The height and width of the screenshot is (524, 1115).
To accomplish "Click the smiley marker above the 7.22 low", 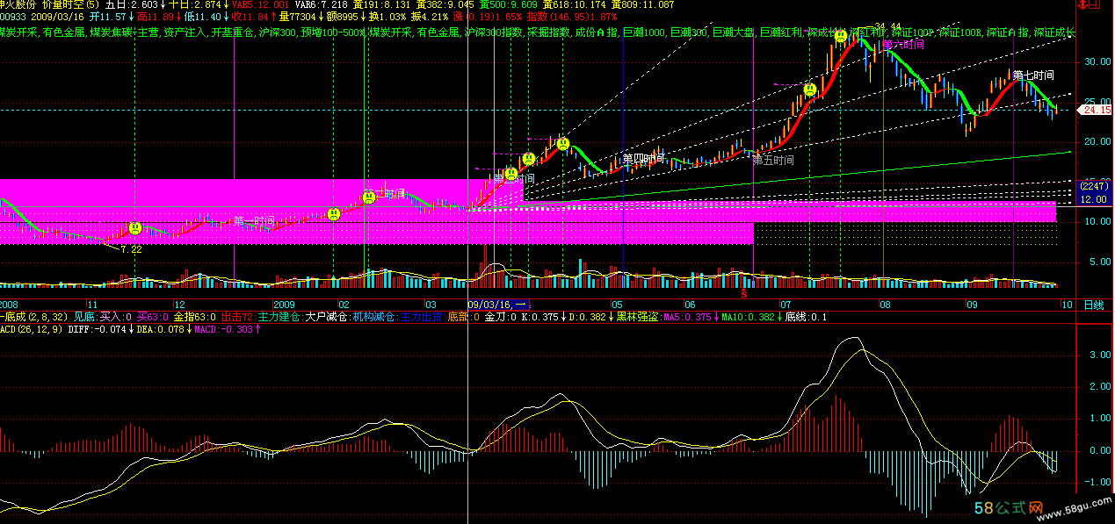I will (136, 228).
